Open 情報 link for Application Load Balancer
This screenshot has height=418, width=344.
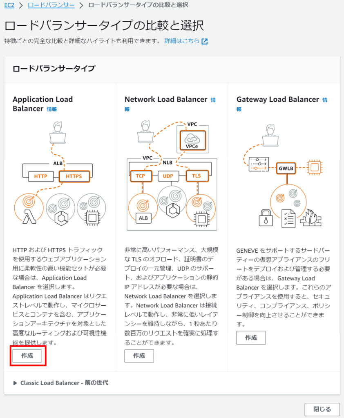tap(52, 109)
